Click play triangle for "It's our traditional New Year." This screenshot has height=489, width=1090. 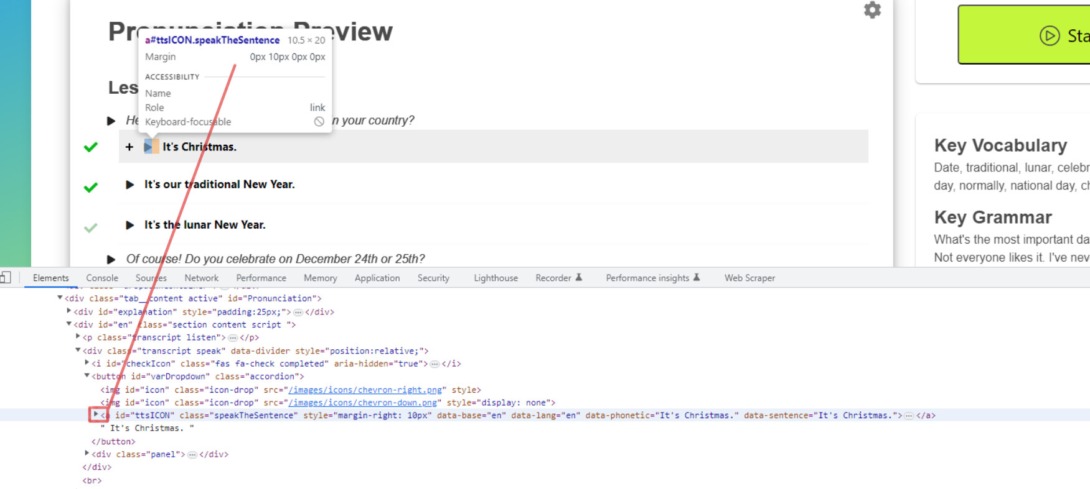point(129,185)
